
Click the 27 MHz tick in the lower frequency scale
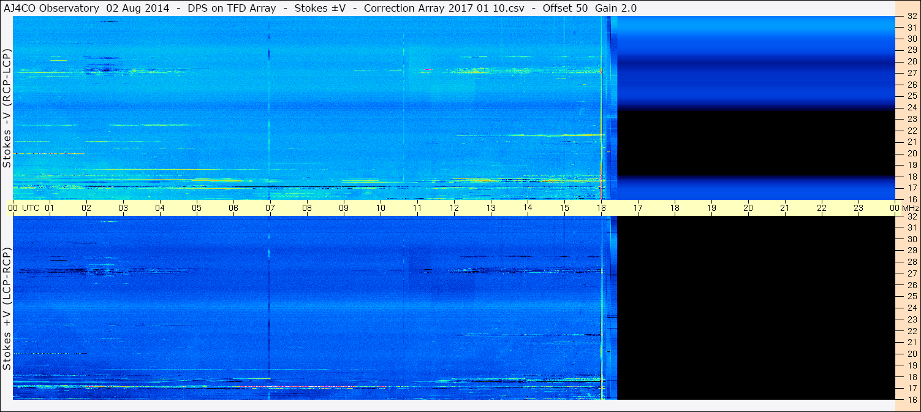pyautogui.click(x=911, y=273)
